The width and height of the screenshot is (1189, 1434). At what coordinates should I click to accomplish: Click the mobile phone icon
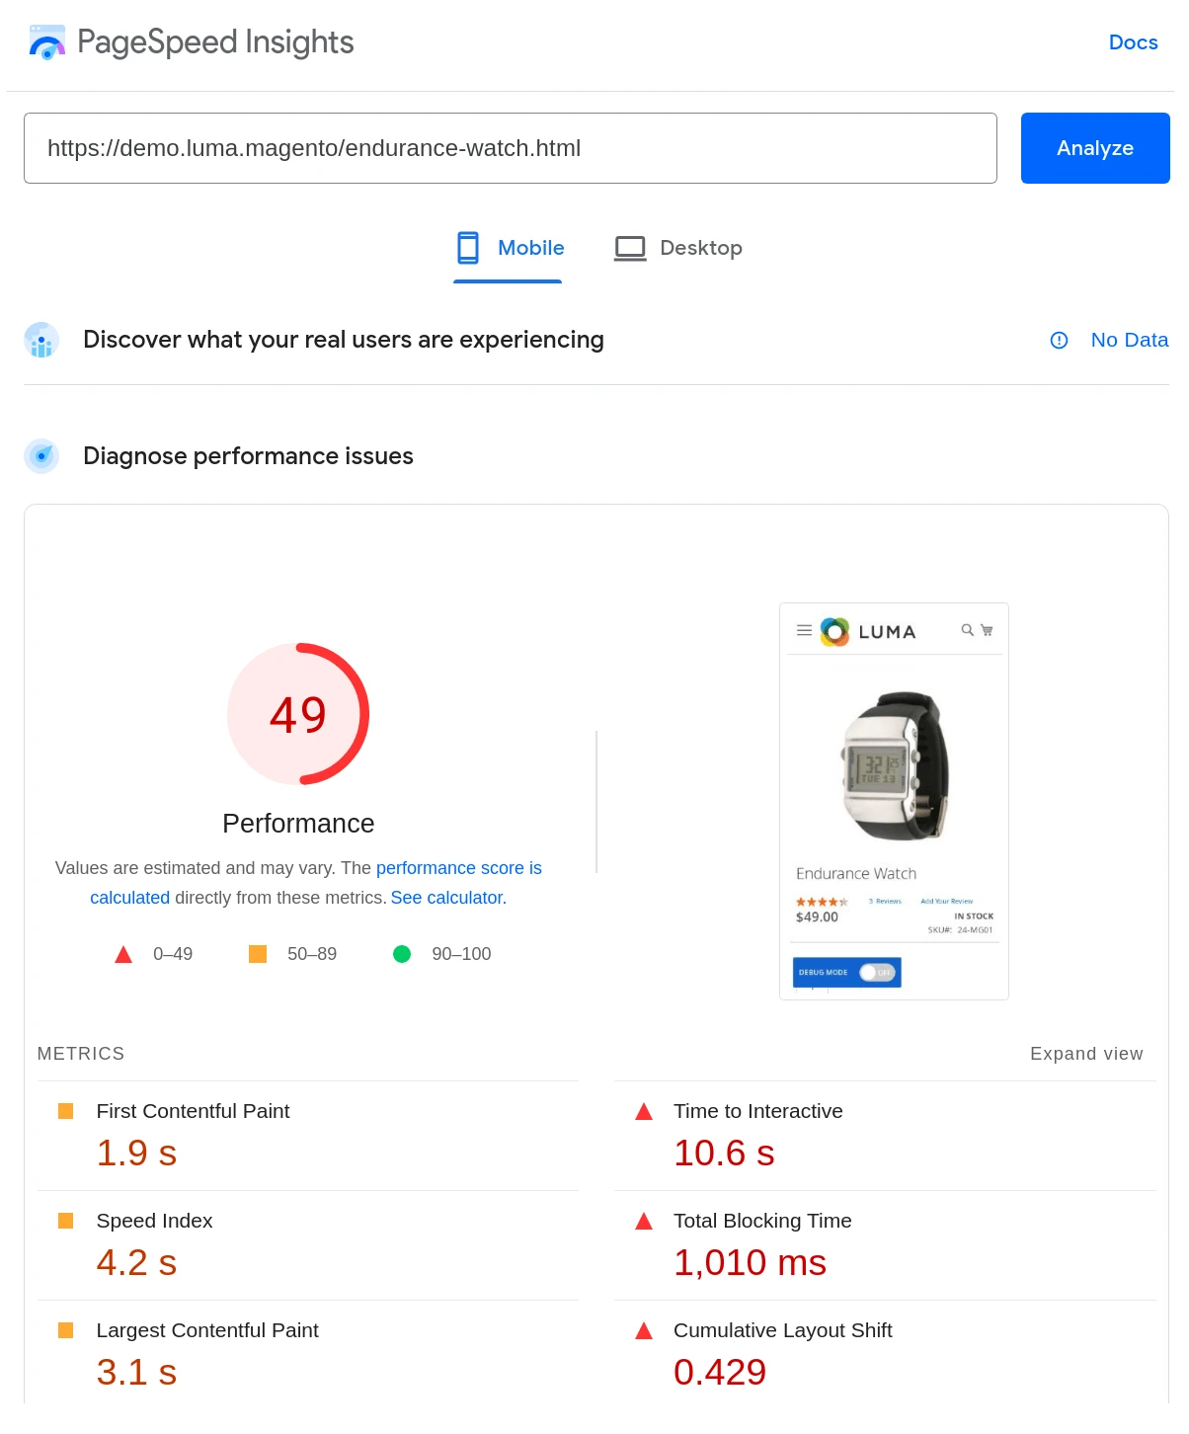pos(468,248)
